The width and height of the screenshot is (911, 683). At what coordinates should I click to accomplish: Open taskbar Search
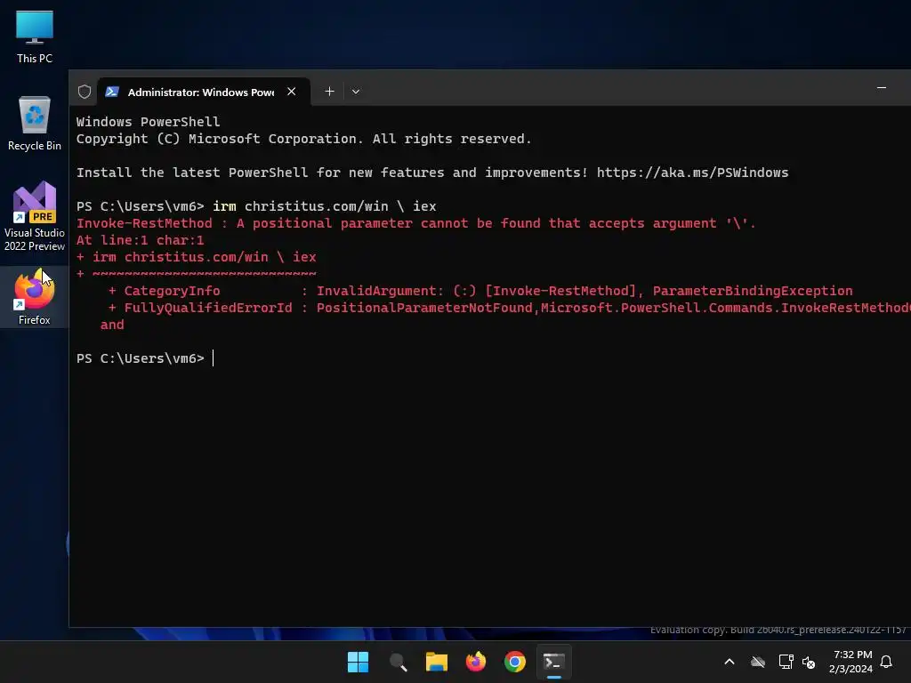click(398, 662)
